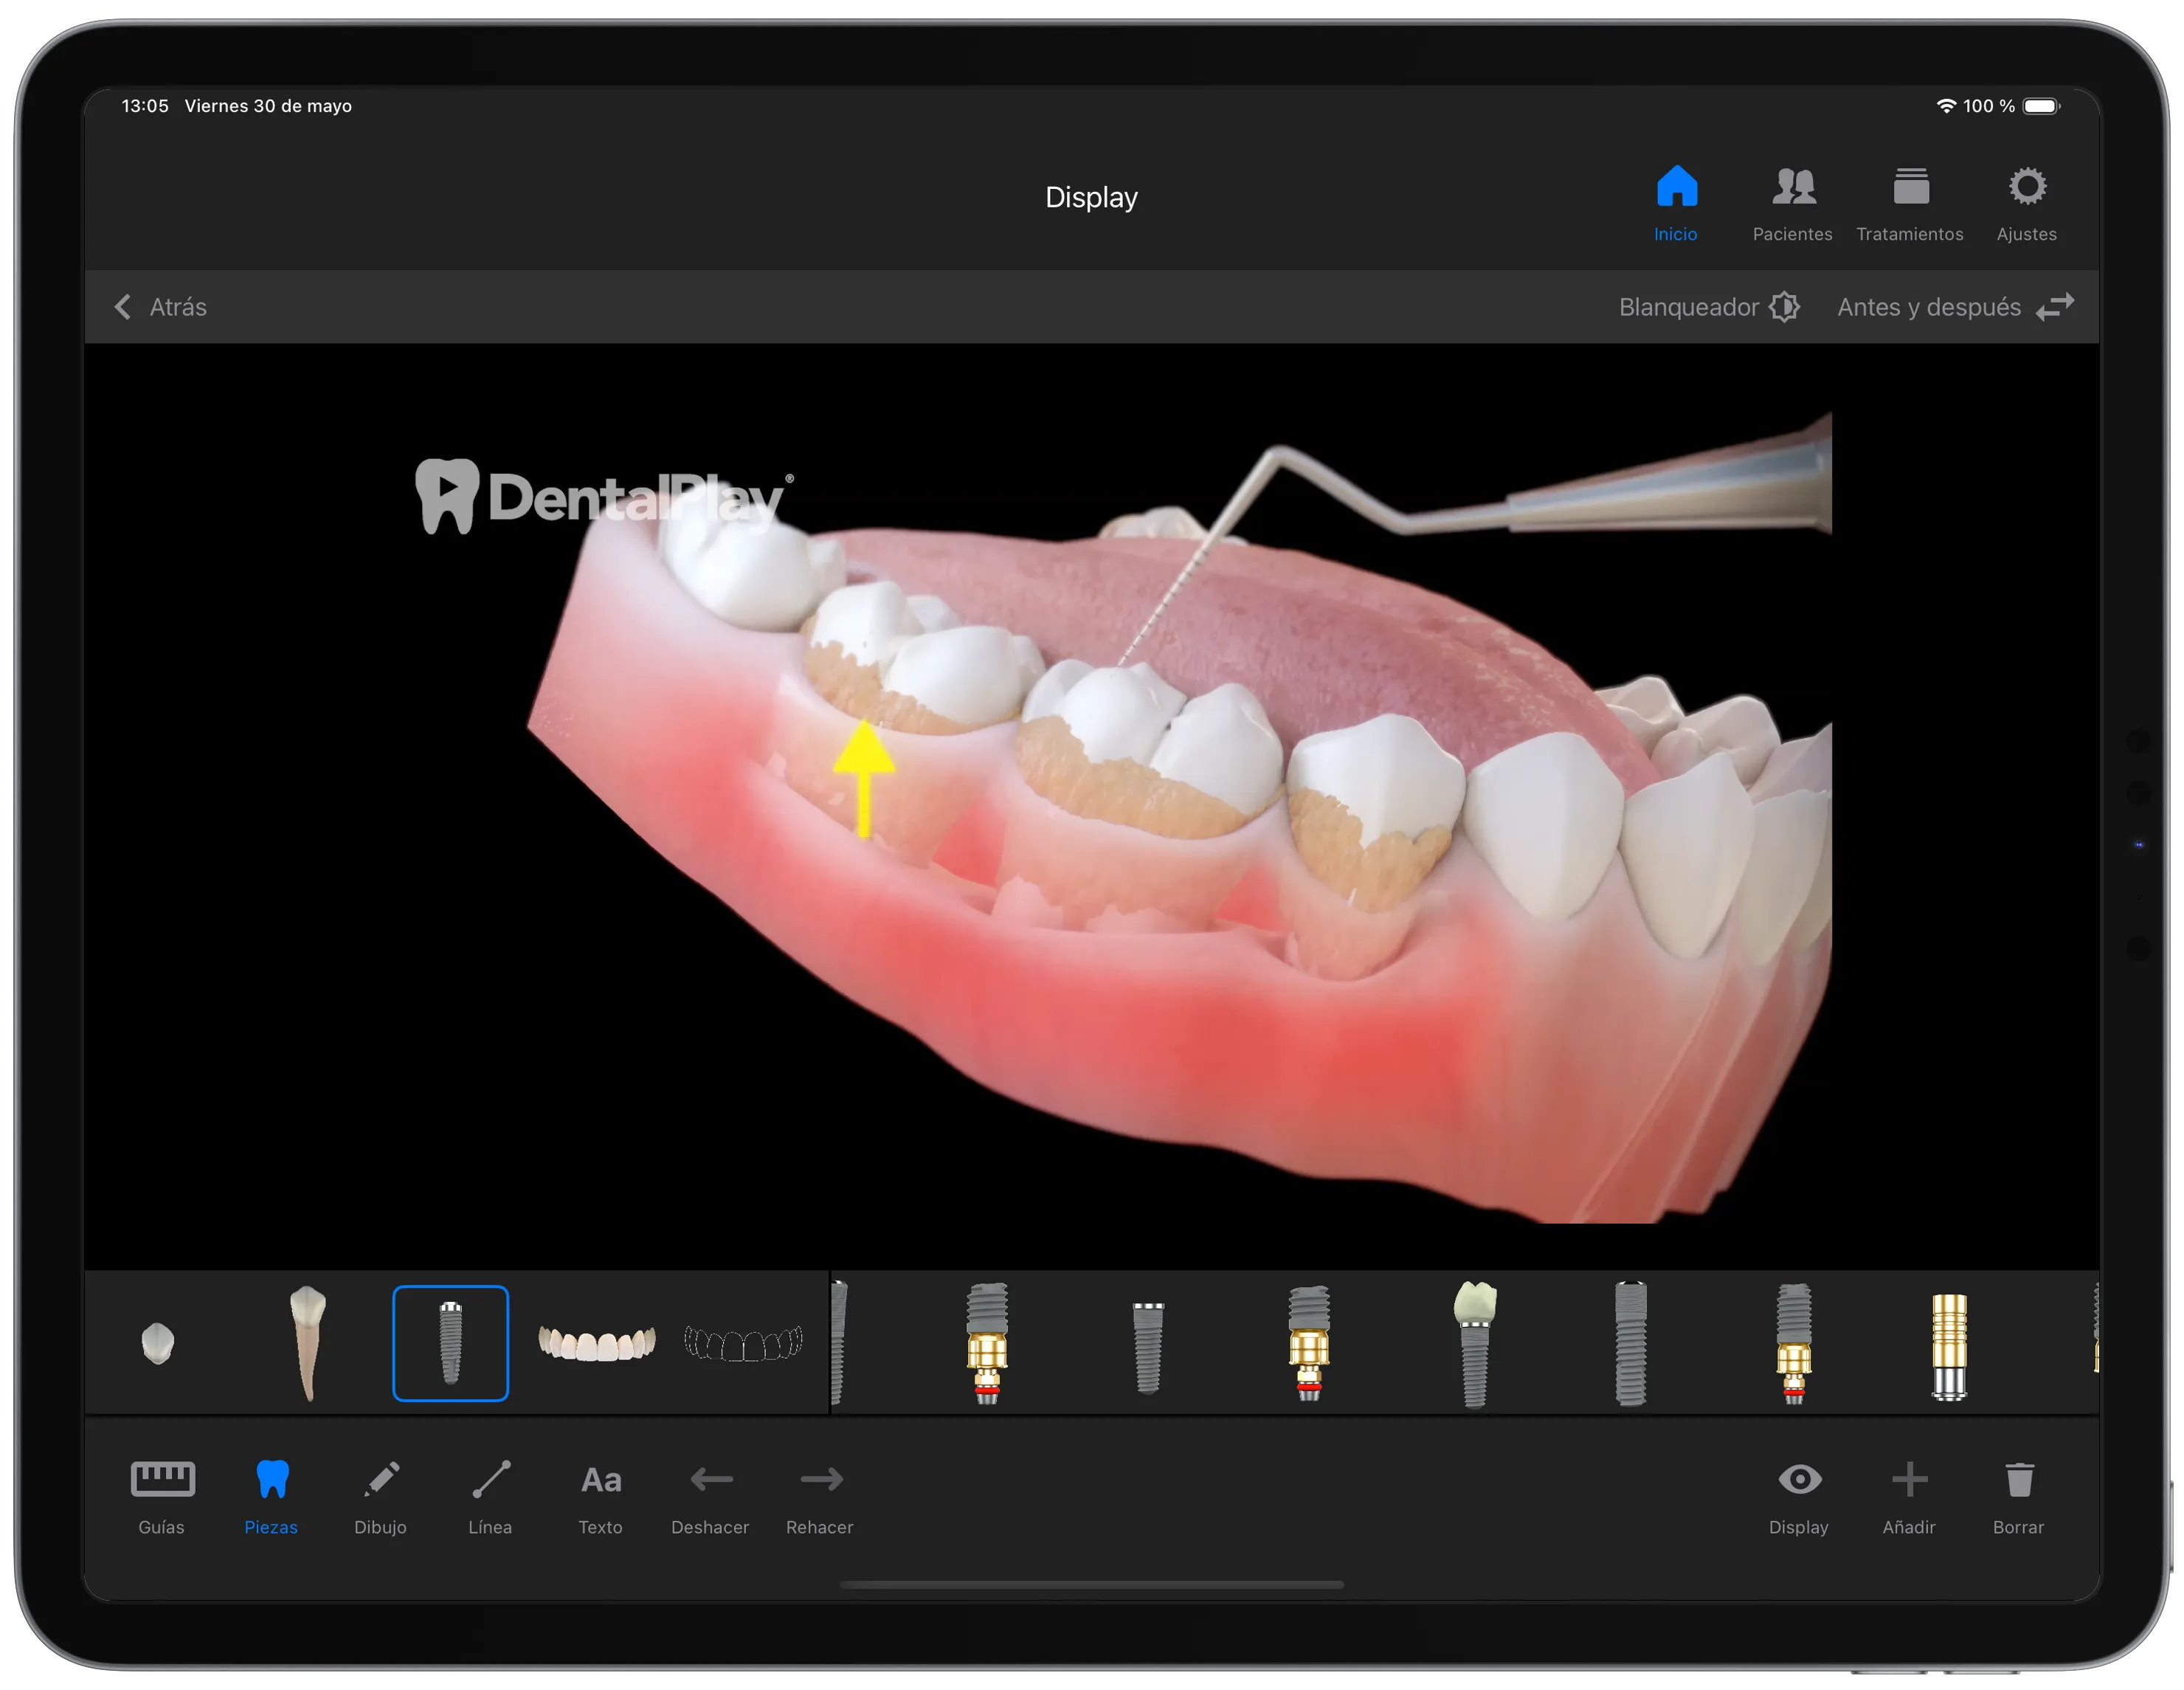Pick the long plain gray implant piece
2184x1690 pixels.
click(x=1631, y=1343)
